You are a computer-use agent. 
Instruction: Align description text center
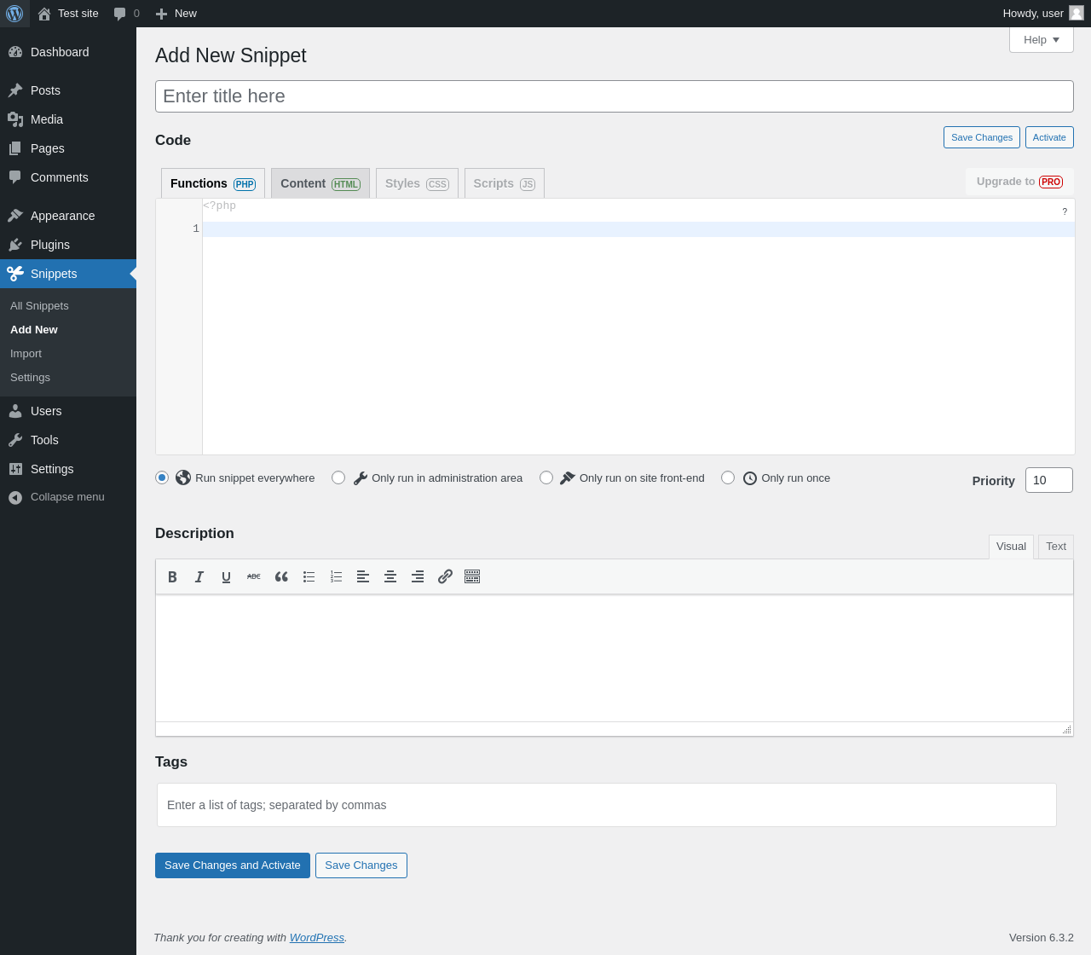tap(390, 577)
